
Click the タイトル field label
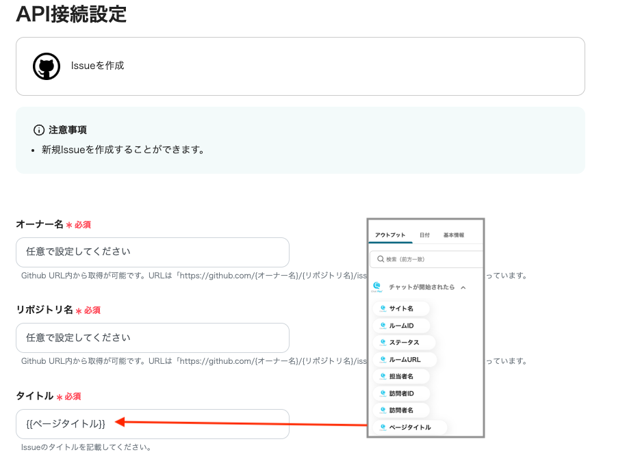(x=35, y=396)
